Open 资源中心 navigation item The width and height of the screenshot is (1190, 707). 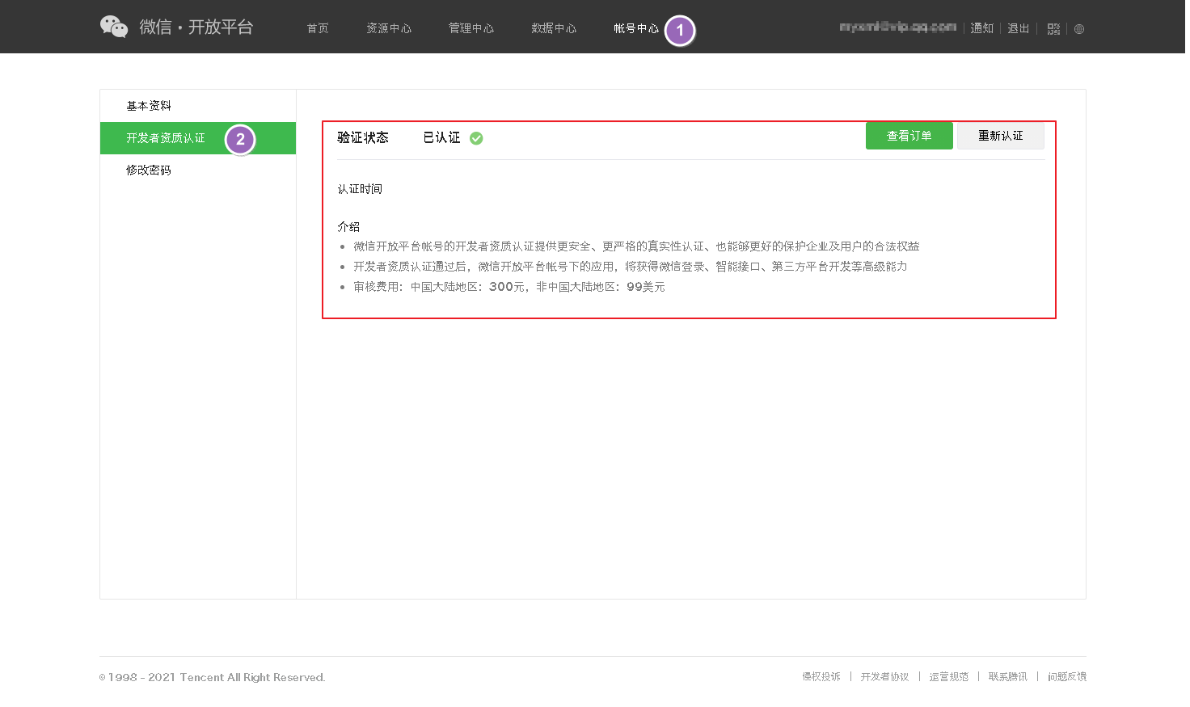pos(389,28)
